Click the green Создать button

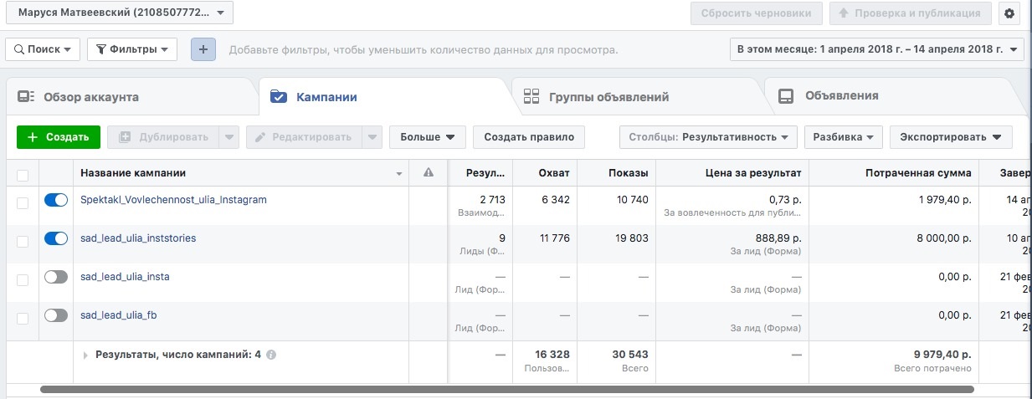tap(59, 137)
